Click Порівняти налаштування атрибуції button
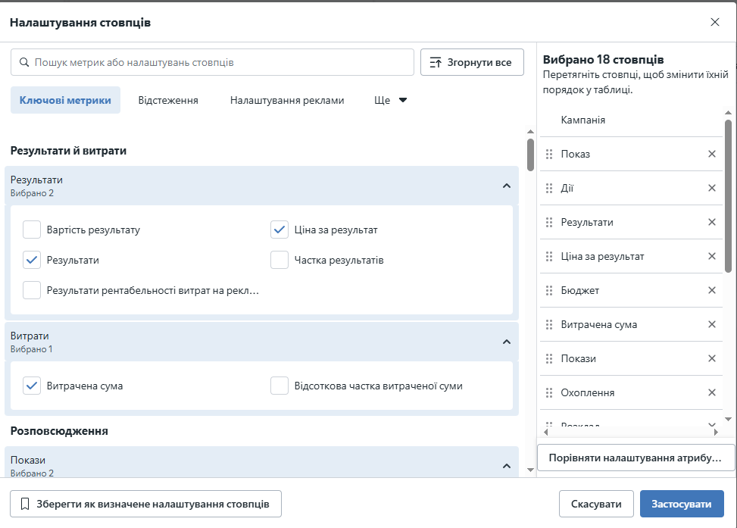The height and width of the screenshot is (528, 737). pyautogui.click(x=636, y=458)
